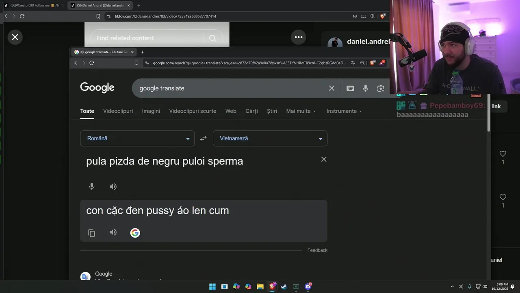The width and height of the screenshot is (520, 293).
Task: Open Discord from the taskbar
Action: coord(308,286)
